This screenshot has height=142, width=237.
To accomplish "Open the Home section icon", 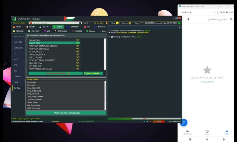I will [14, 27].
